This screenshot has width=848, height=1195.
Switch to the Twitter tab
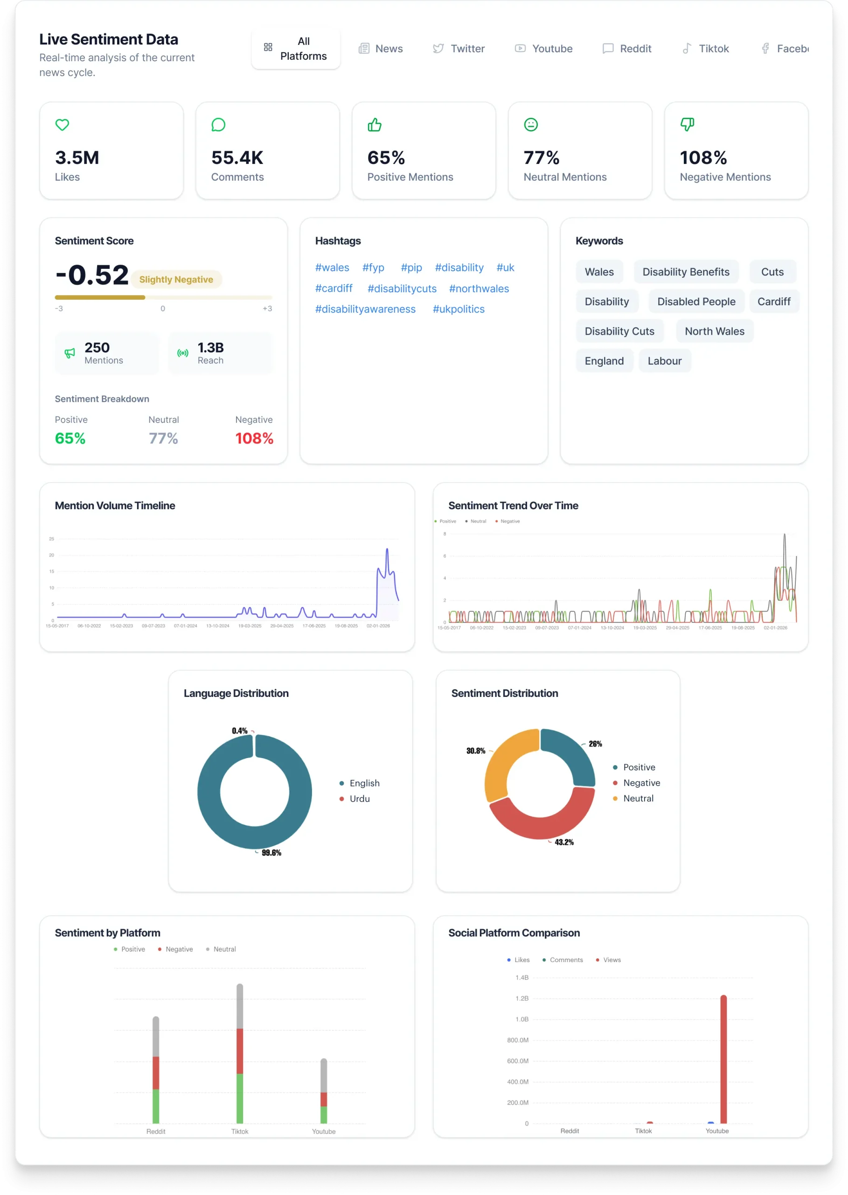459,49
